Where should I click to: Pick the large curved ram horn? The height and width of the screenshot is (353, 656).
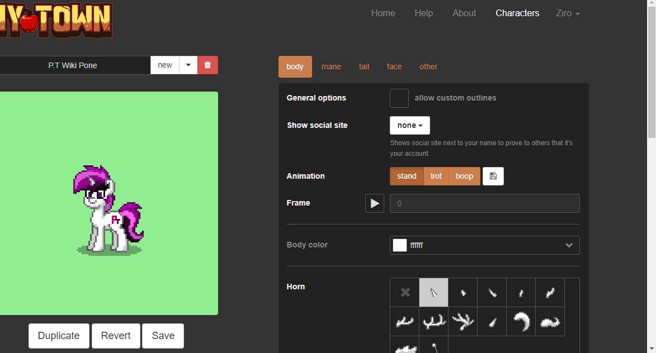click(x=521, y=322)
